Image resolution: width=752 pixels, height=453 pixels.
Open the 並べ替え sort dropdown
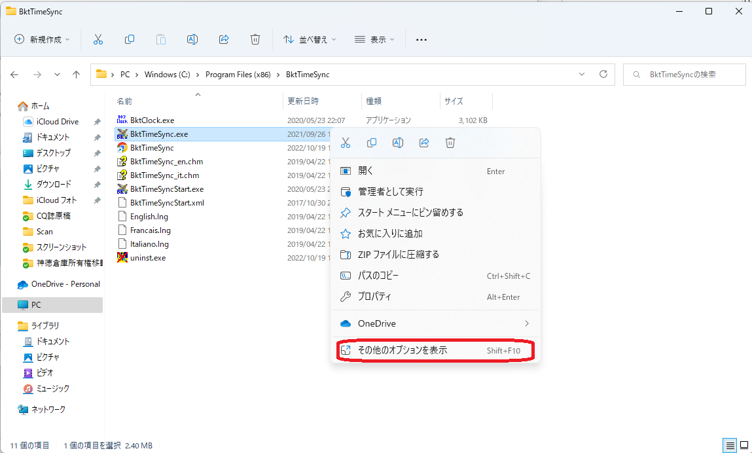(x=310, y=39)
